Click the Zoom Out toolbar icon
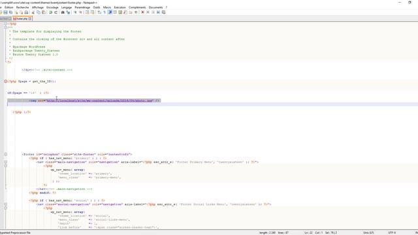This screenshot has width=418, height=235. click(x=80, y=12)
